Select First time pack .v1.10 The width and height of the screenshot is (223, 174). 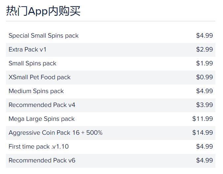pos(39,147)
